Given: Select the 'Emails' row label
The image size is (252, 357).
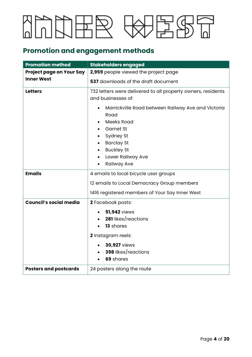Looking at the screenshot, I should click(33, 174).
